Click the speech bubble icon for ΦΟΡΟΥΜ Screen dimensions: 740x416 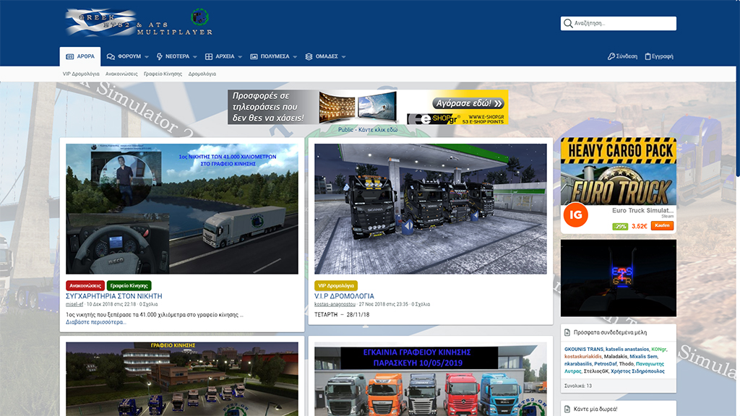coord(111,56)
